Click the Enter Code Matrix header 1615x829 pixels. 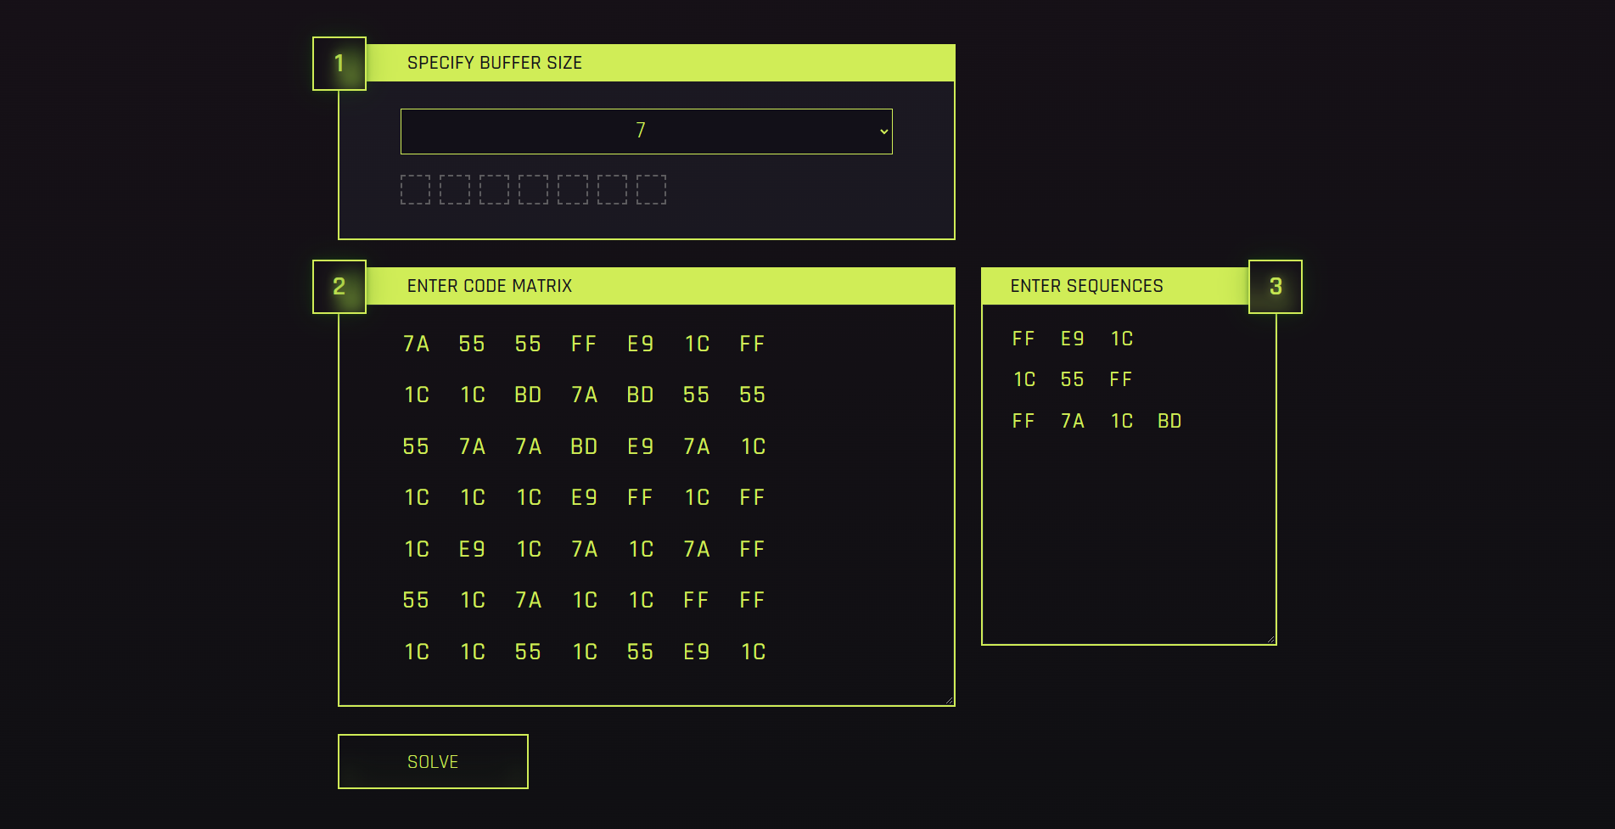coord(490,286)
